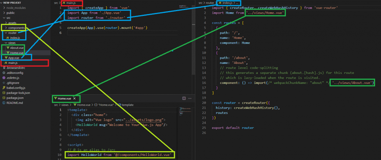
Task: Click the JS icon beside main.js in the explorer
Action: tap(5, 63)
